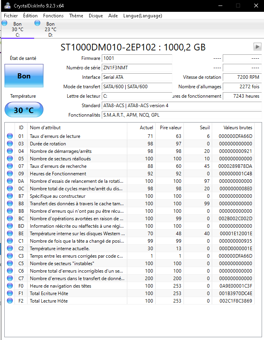Click the Firmware field showing 1001
Image resolution: width=264 pixels, height=340 pixels.
click(137, 58)
